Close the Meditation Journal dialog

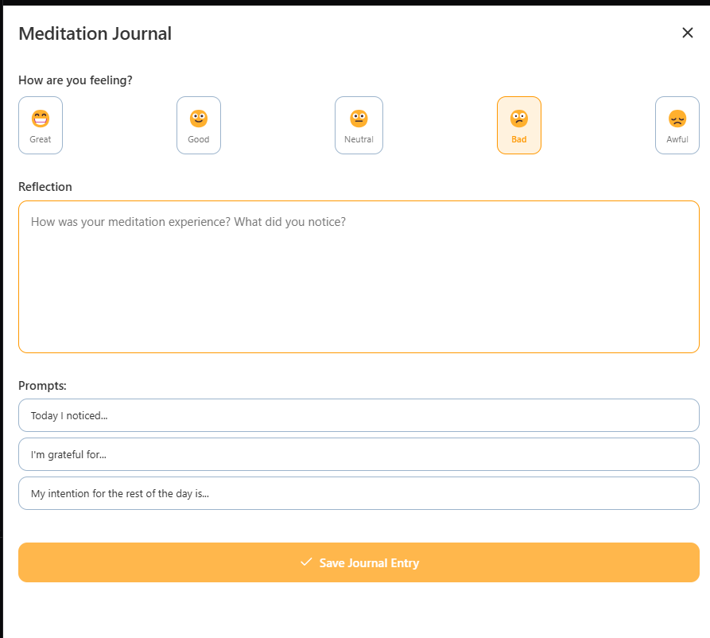[688, 33]
